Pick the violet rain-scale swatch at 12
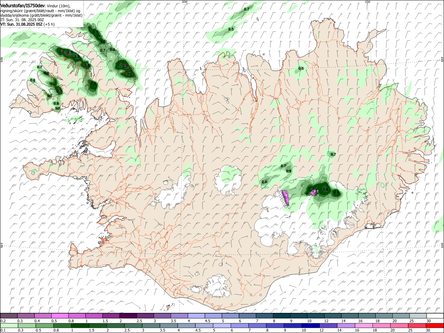Screen dimensions: 444x333 [328, 325]
